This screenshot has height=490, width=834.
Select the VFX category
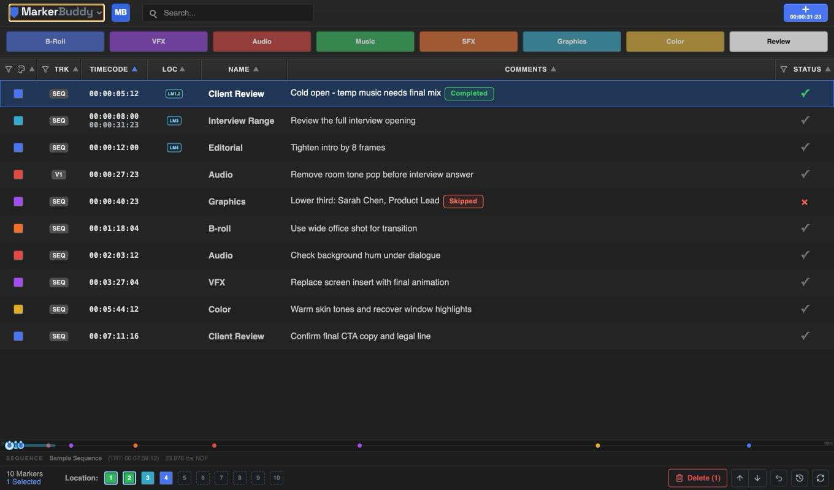click(x=158, y=42)
